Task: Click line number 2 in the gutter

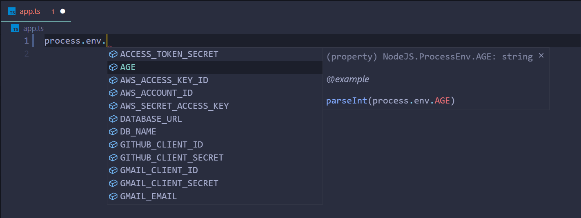Action: pos(27,54)
